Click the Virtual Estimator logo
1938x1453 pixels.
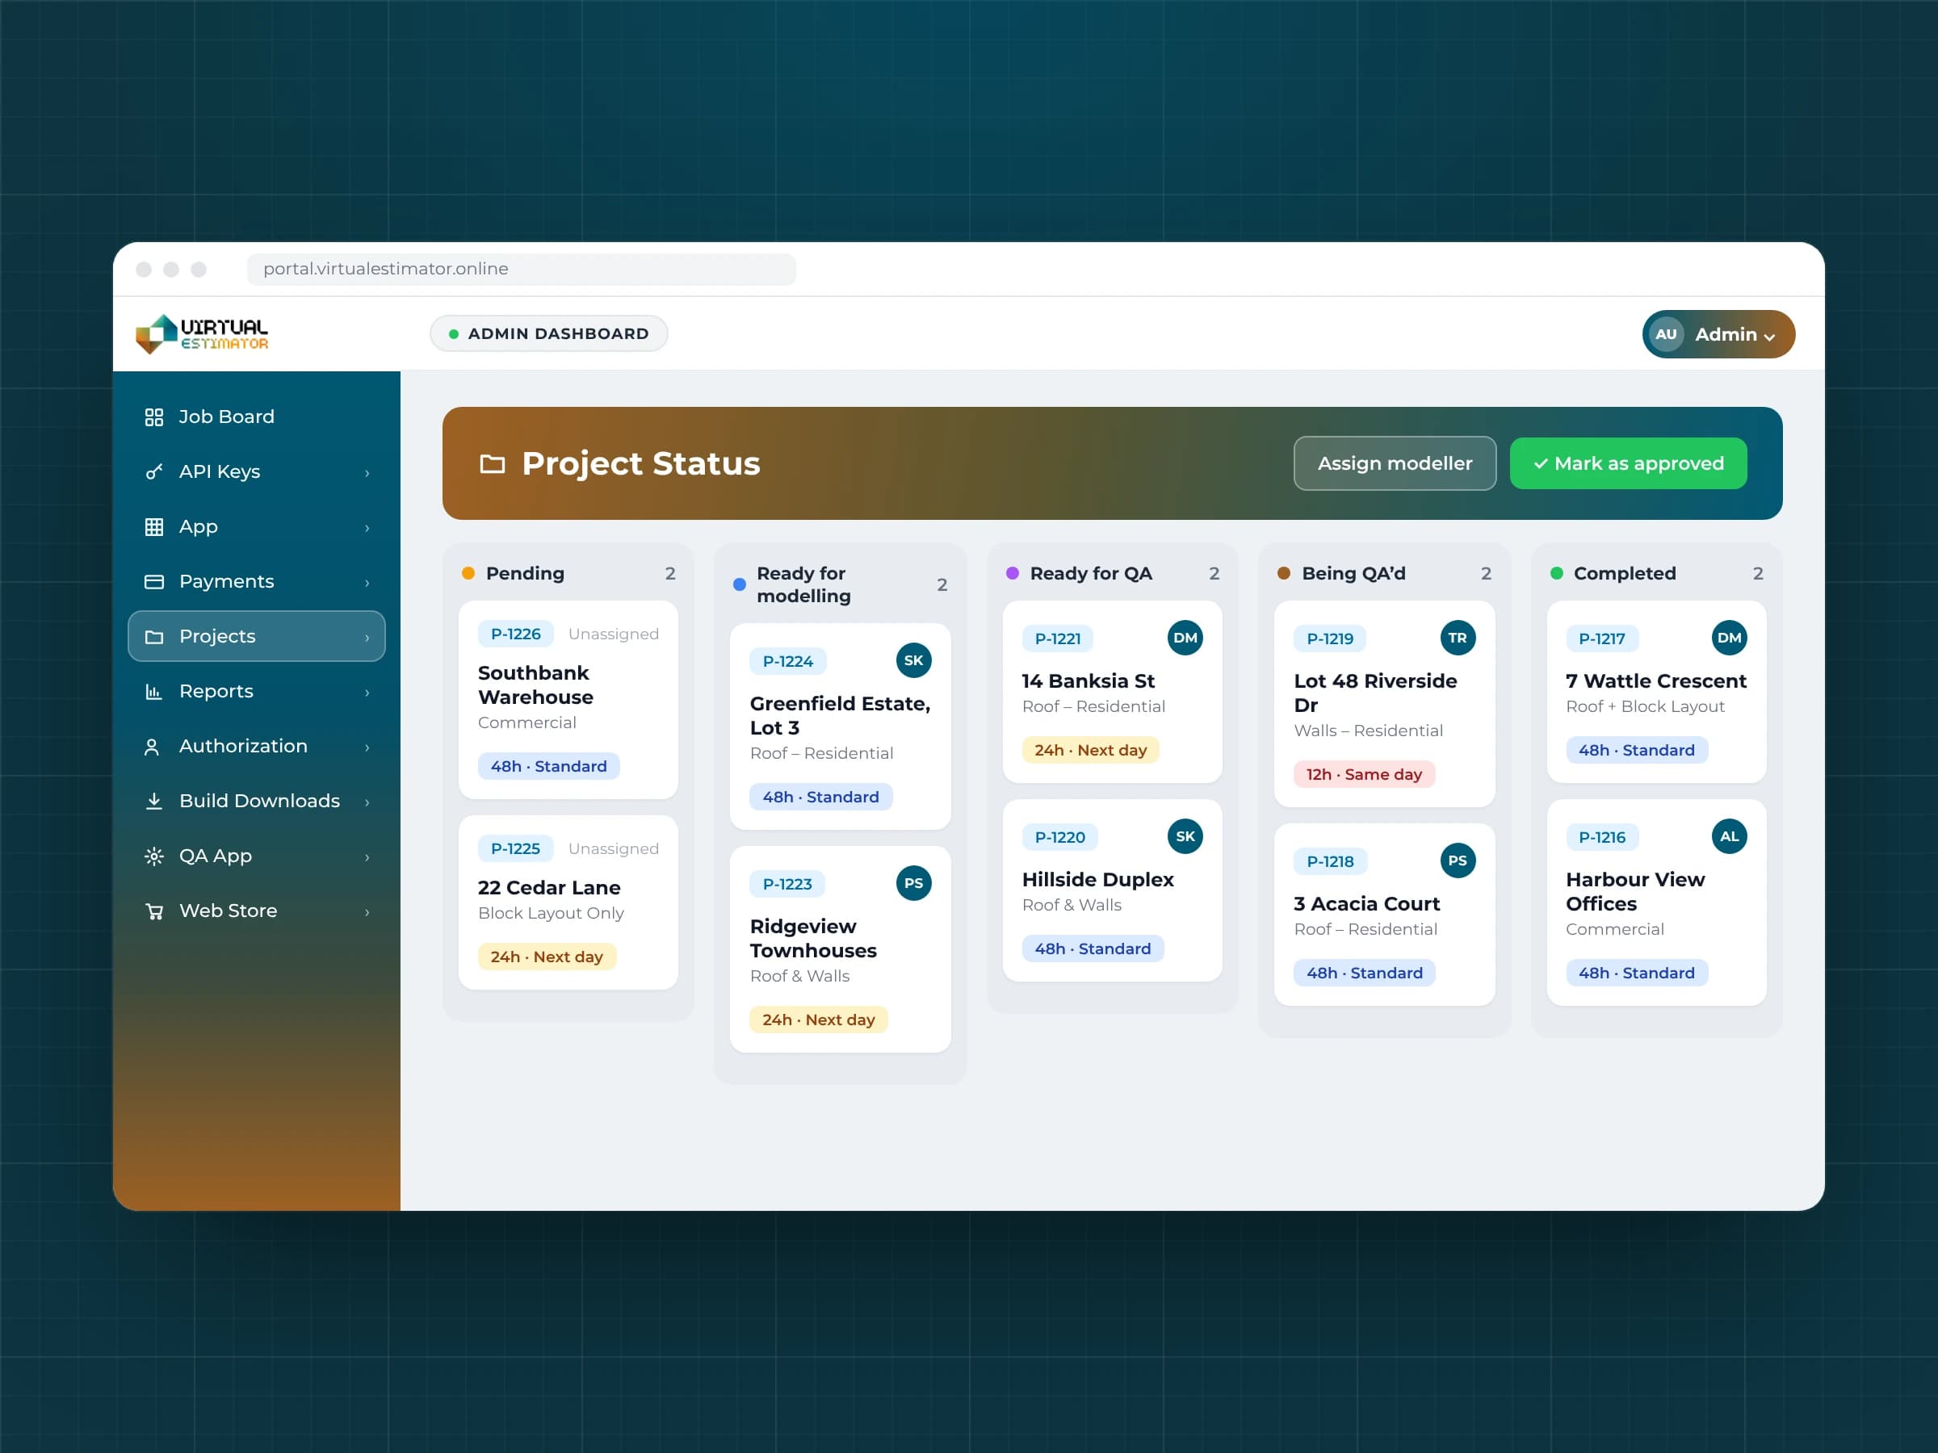pyautogui.click(x=203, y=333)
